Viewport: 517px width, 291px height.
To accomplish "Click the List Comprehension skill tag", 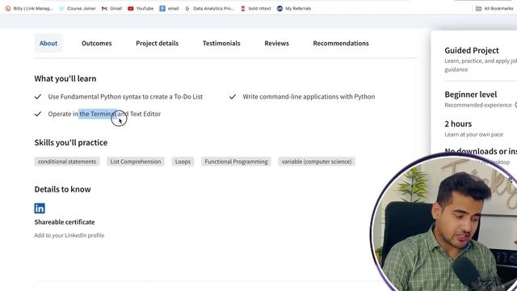I will (136, 162).
